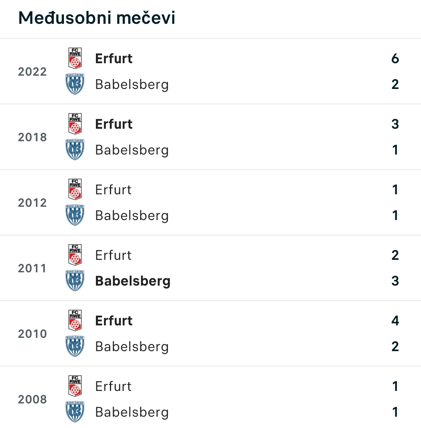The width and height of the screenshot is (421, 428).
Task: Select the Babelsberg logo in the 2018 match
Action: [75, 149]
